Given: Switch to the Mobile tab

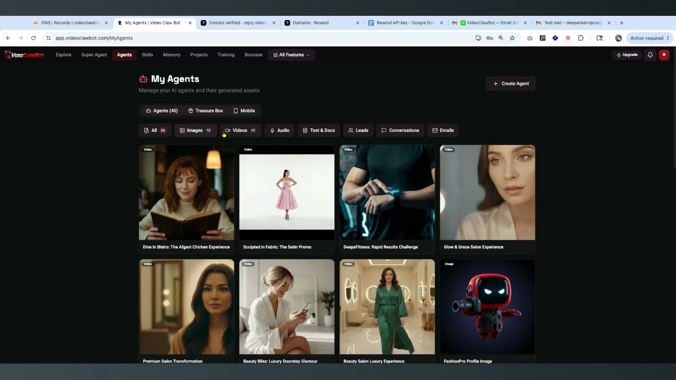Looking at the screenshot, I should click(x=244, y=111).
